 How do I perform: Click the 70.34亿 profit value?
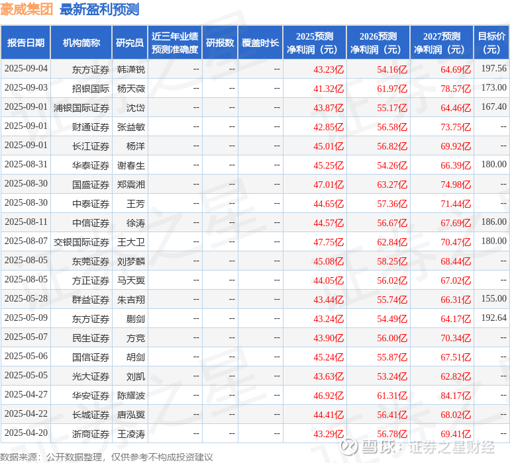(456, 337)
